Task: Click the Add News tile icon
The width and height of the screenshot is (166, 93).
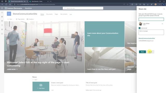Action: pyautogui.click(x=41, y=85)
